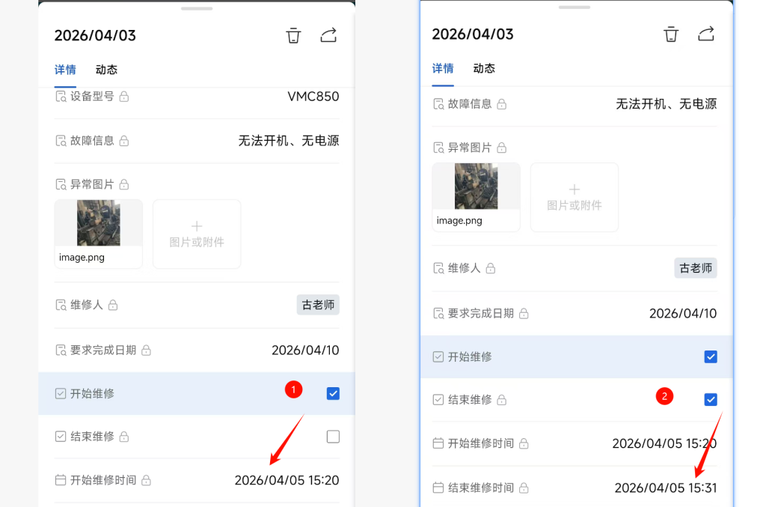
Task: Click the share icon in left panel
Action: (x=328, y=35)
